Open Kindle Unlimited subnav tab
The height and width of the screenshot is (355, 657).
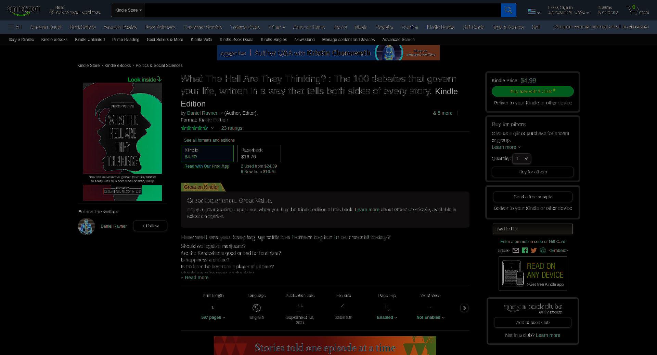(x=90, y=40)
